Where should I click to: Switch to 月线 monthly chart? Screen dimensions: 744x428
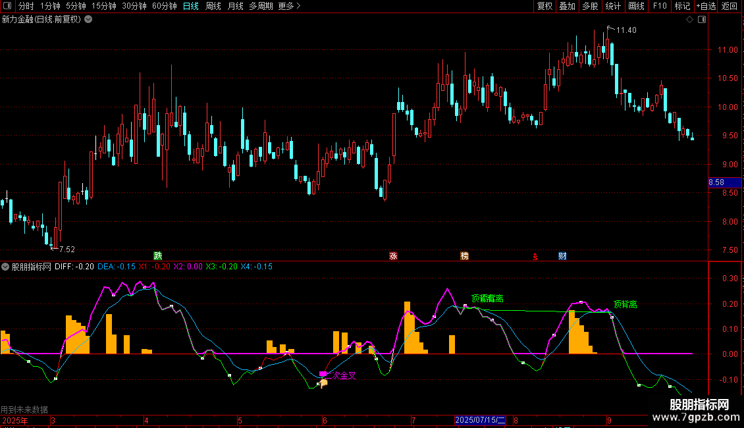(235, 6)
